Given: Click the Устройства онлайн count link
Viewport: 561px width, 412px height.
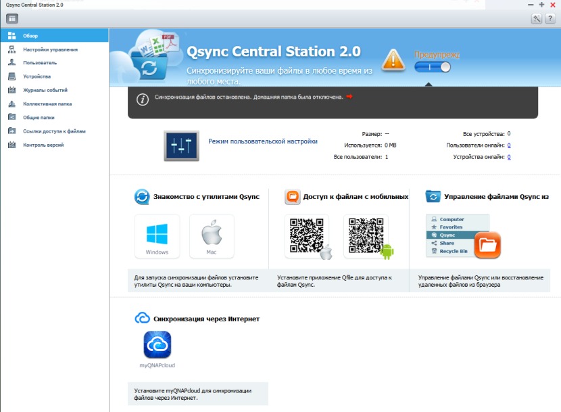Looking at the screenshot, I should click(509, 157).
